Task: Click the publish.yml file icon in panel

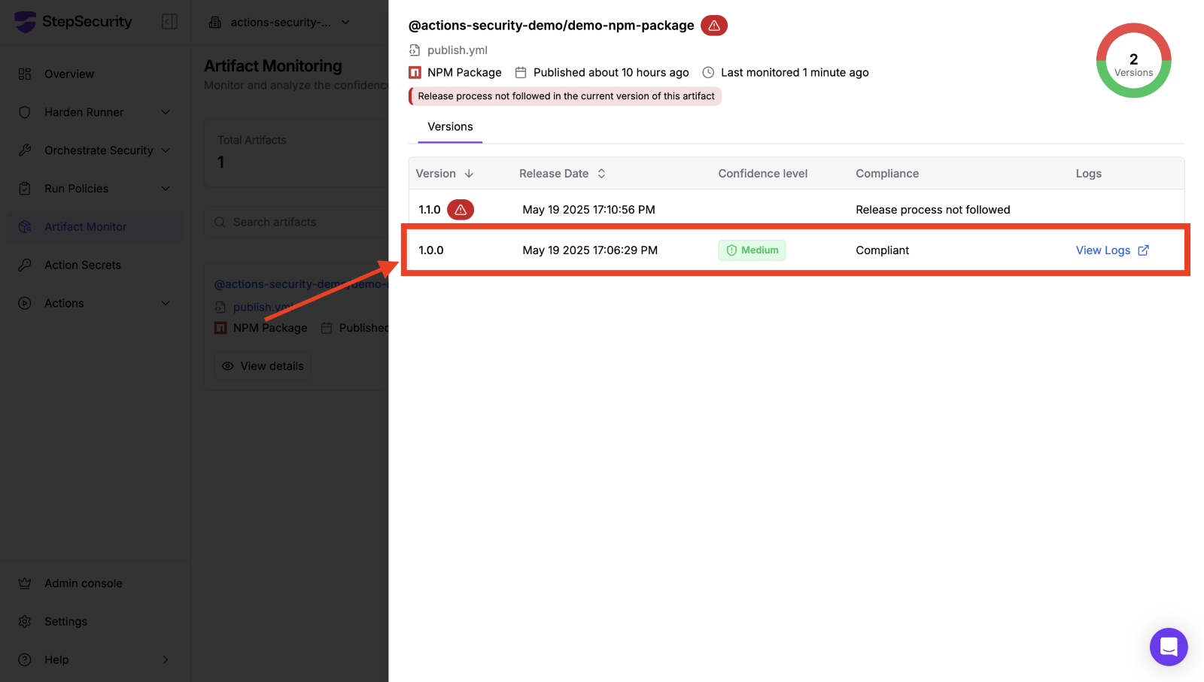Action: [x=415, y=50]
